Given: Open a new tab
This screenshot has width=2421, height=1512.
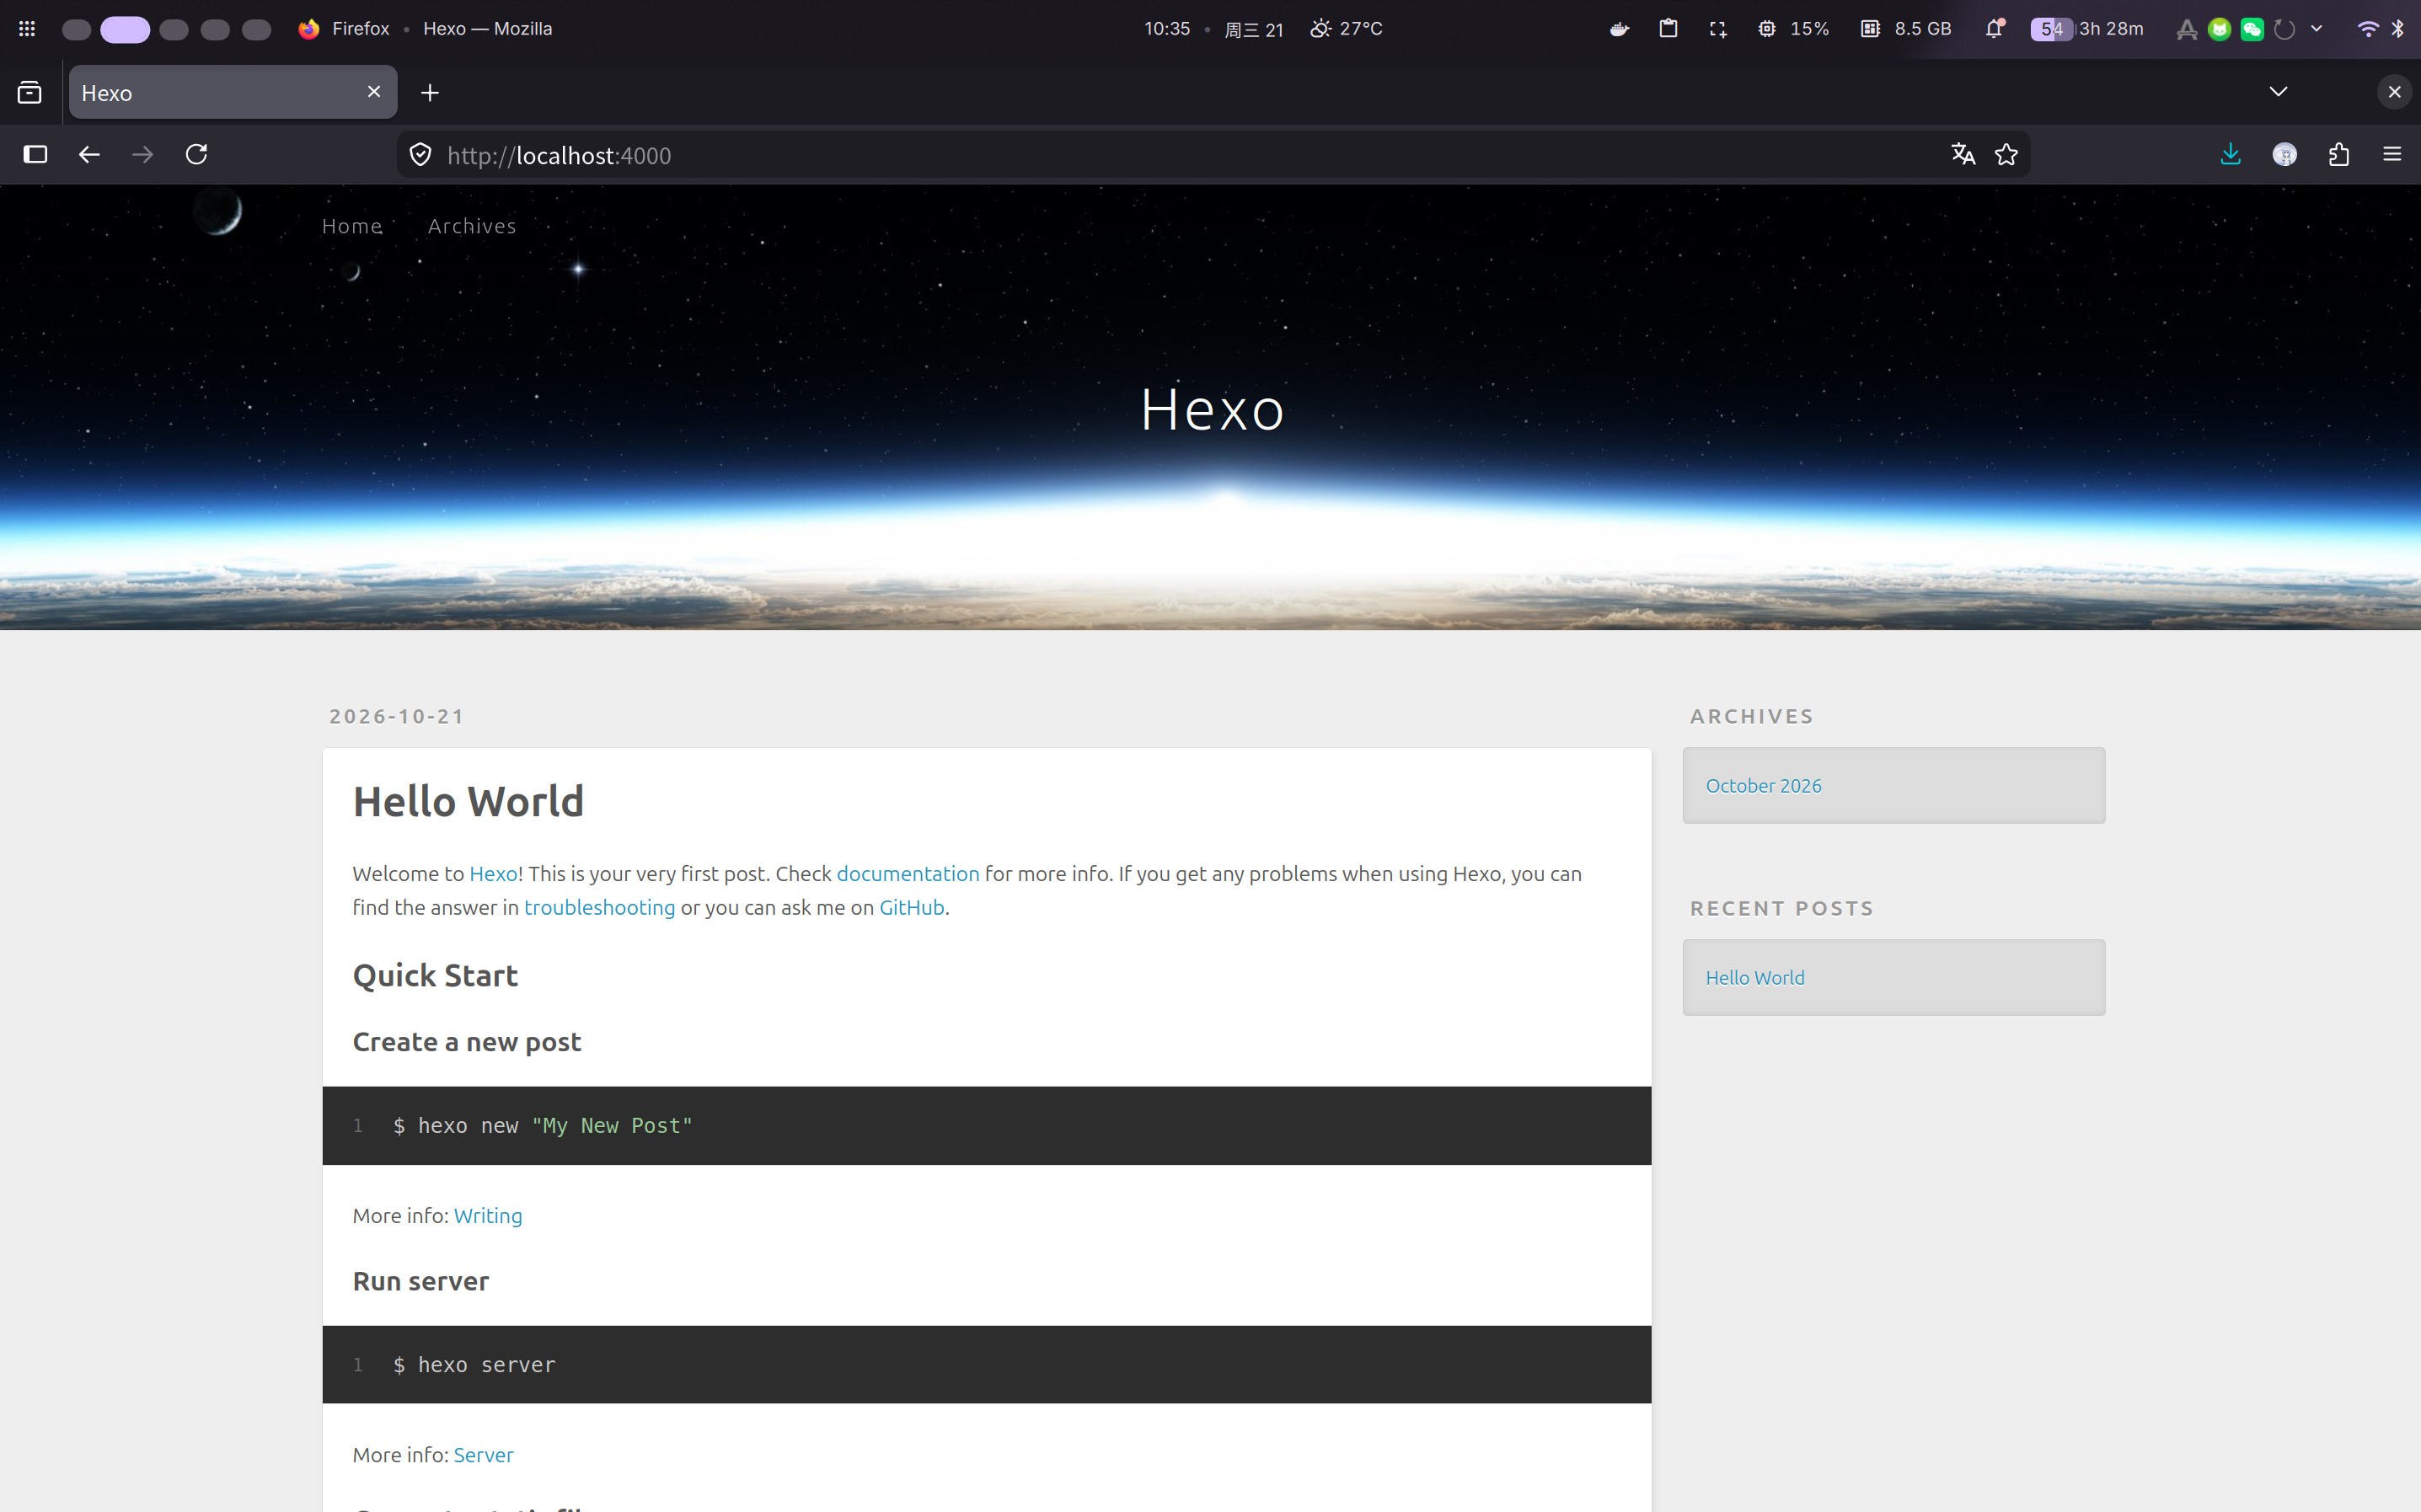Looking at the screenshot, I should coord(430,92).
